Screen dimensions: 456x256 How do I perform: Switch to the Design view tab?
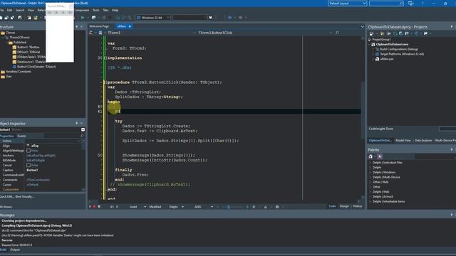click(x=344, y=206)
